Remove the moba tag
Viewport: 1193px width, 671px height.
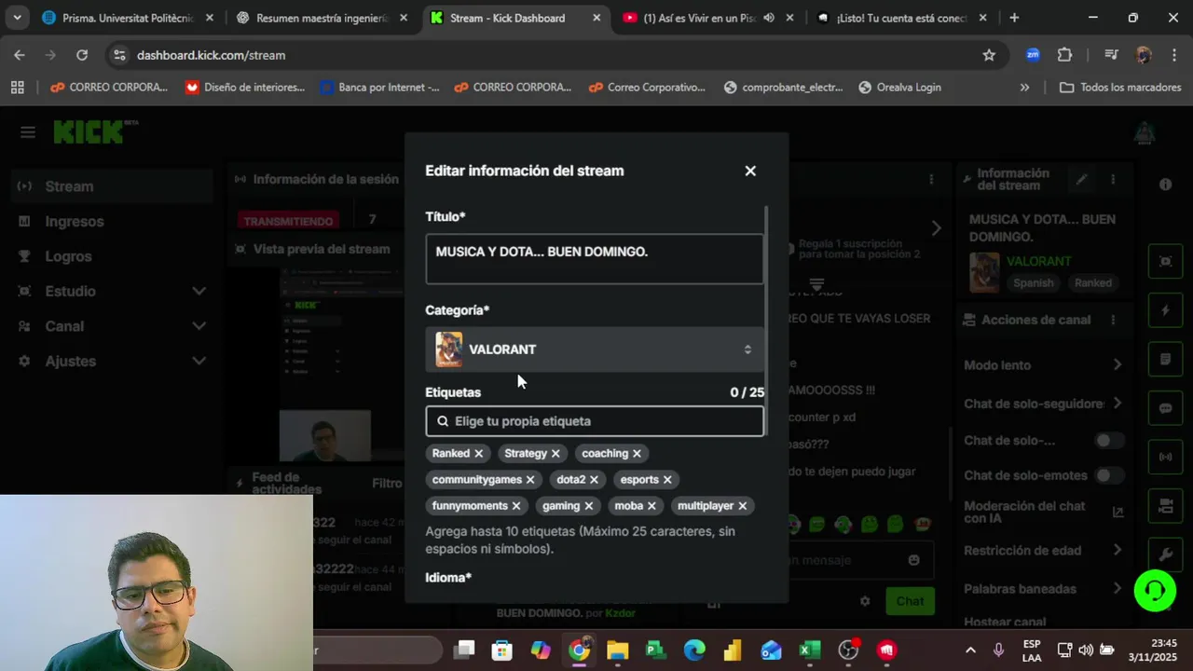pyautogui.click(x=651, y=505)
